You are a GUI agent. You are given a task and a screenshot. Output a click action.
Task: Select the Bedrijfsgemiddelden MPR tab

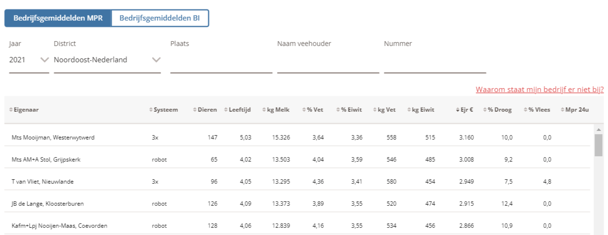pyautogui.click(x=58, y=18)
